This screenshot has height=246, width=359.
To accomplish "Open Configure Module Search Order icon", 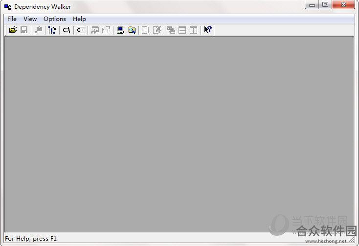I will click(x=132, y=30).
